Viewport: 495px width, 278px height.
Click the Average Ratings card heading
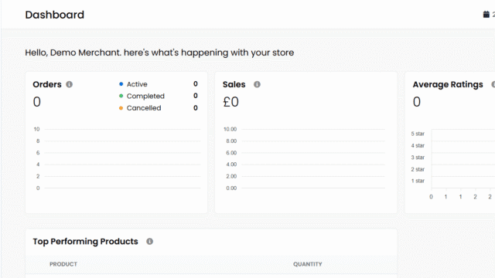tap(448, 84)
